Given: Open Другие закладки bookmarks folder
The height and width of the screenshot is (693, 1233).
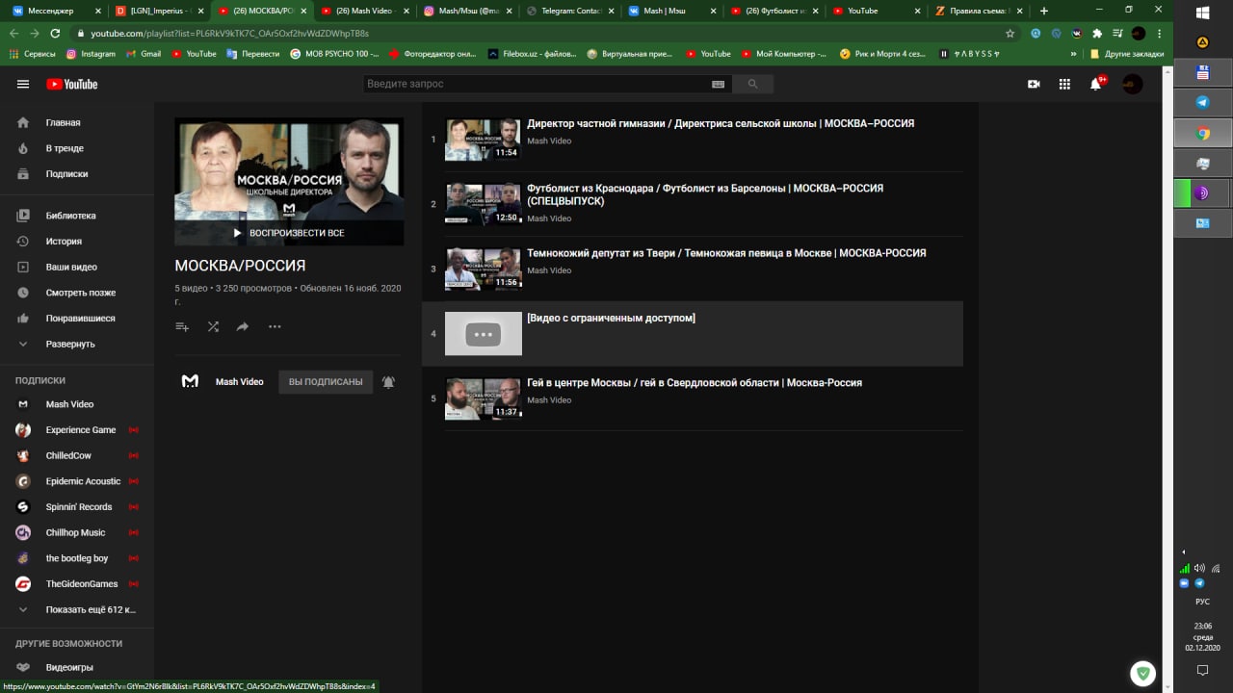Looking at the screenshot, I should click(x=1127, y=54).
